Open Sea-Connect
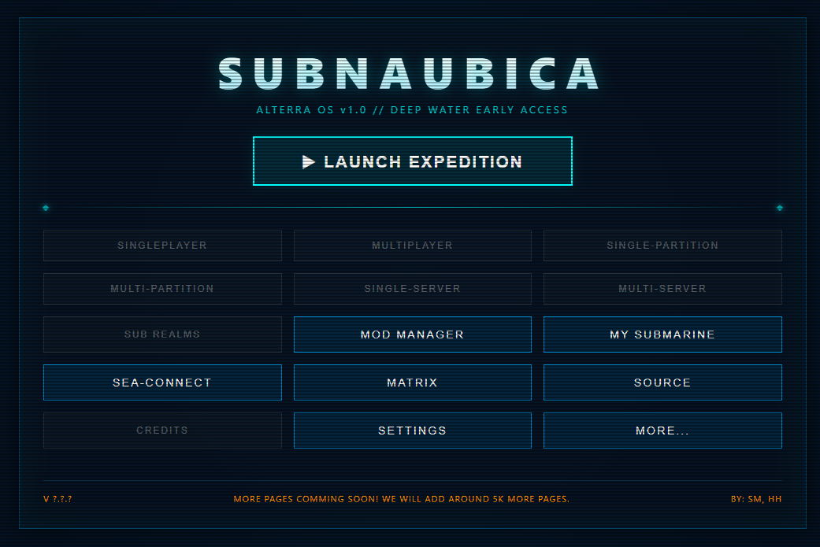Image resolution: width=820 pixels, height=547 pixels. pyautogui.click(x=162, y=383)
